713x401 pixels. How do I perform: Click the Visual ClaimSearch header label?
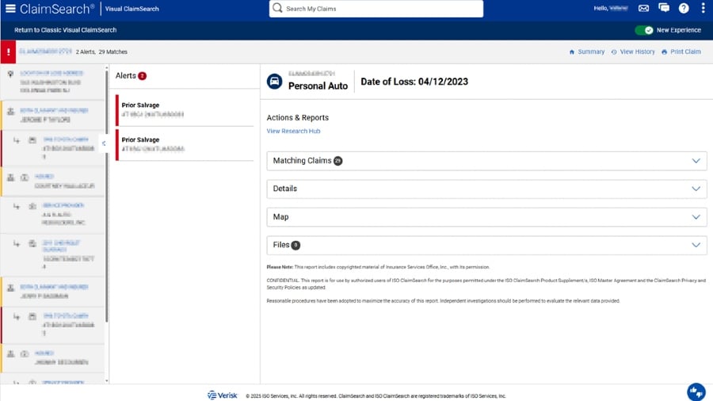point(132,9)
